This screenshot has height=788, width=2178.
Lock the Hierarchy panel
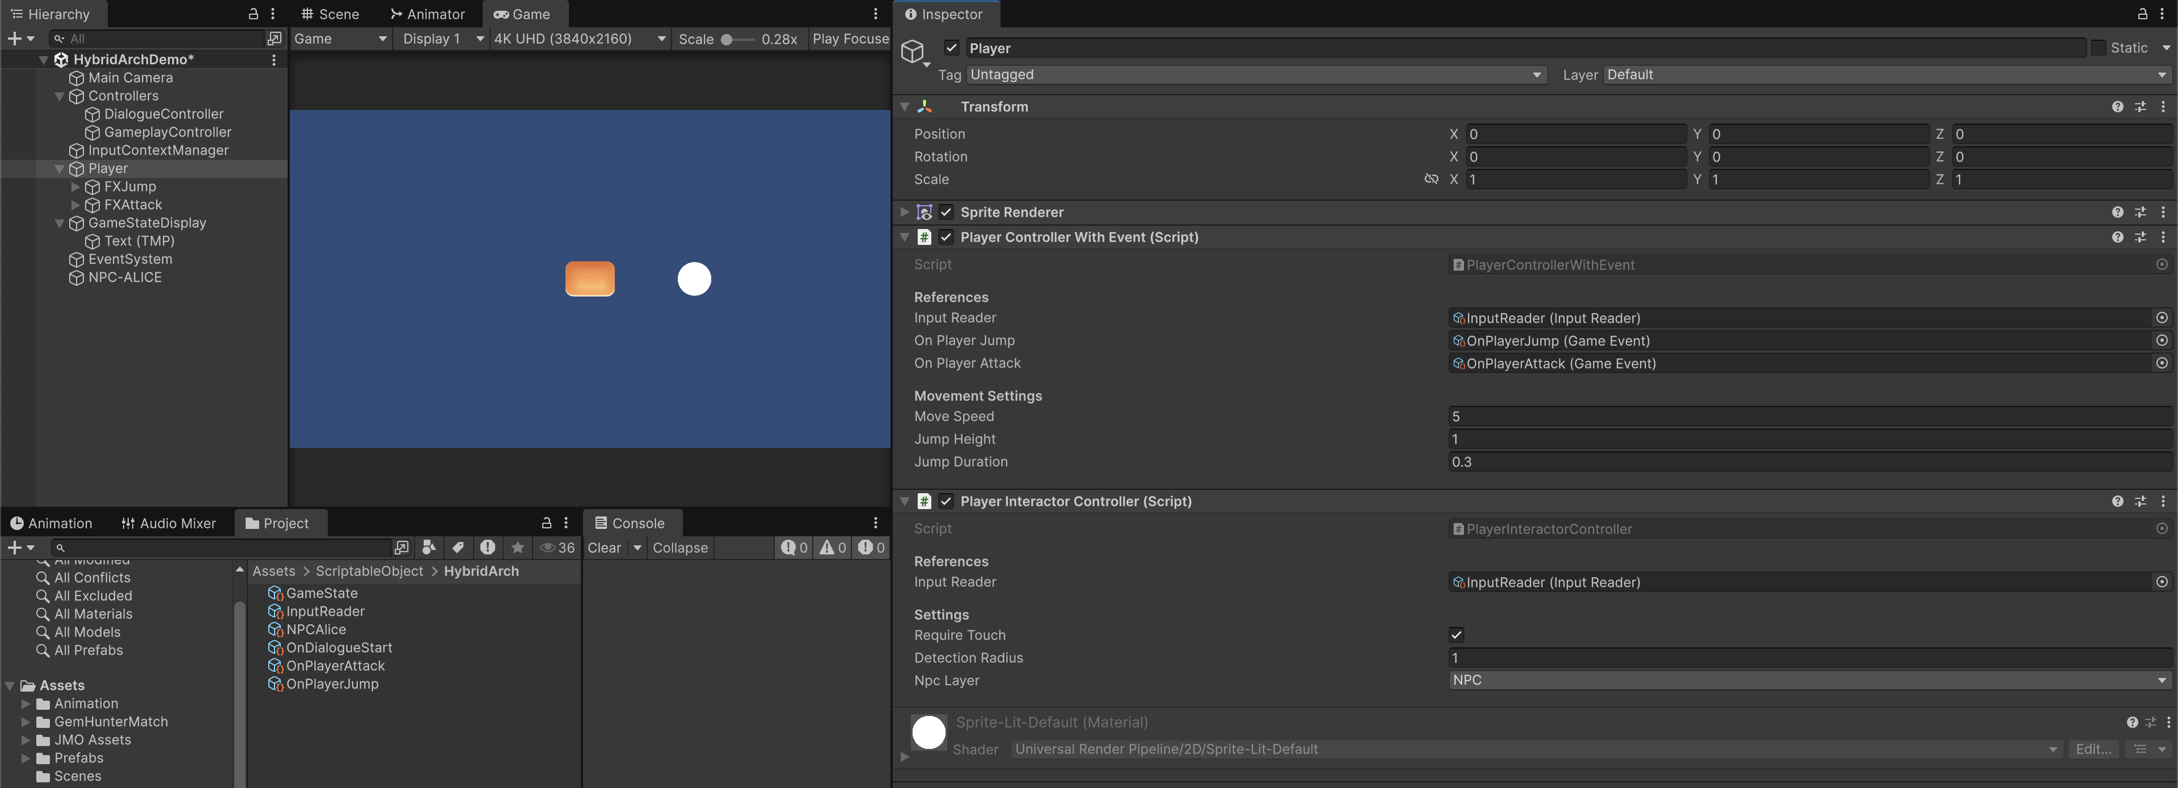click(x=253, y=14)
